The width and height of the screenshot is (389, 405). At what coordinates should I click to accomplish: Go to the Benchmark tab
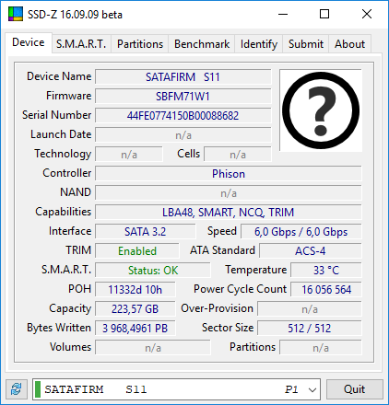pos(202,44)
